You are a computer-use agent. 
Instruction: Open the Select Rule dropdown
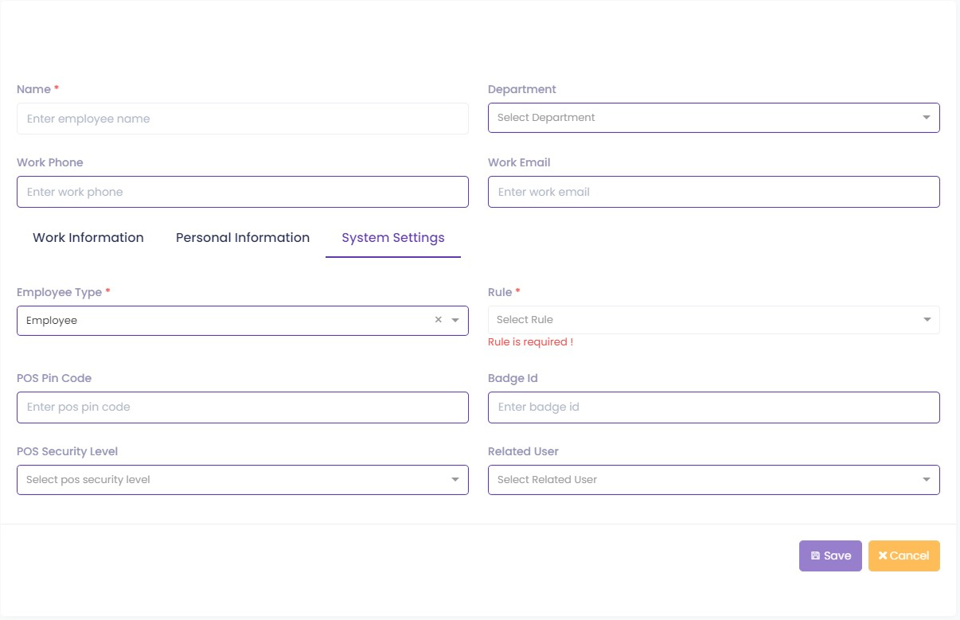click(x=712, y=320)
